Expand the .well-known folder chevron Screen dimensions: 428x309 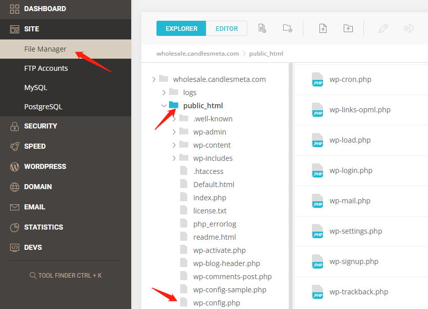[174, 119]
